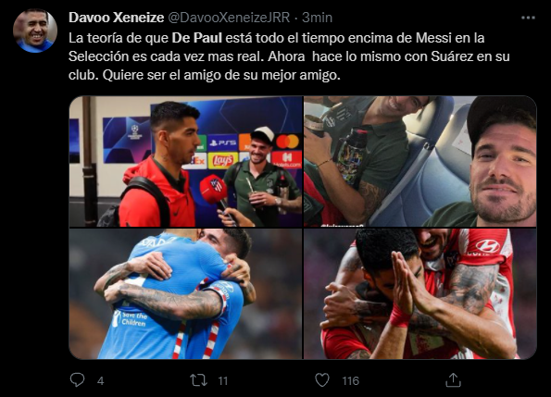Open the 3min tweet timestamp
The height and width of the screenshot is (397, 551).
pos(318,18)
